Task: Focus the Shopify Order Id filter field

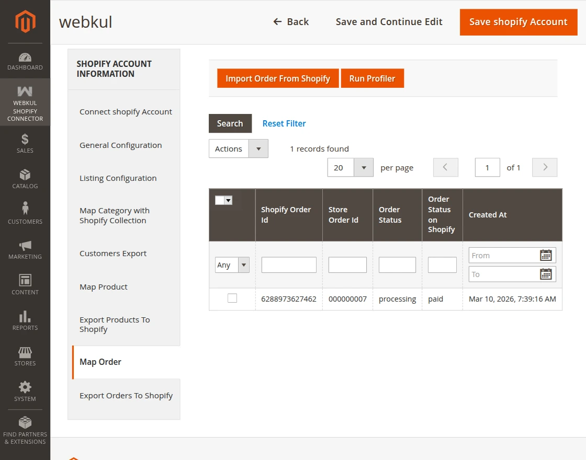Action: pos(289,264)
